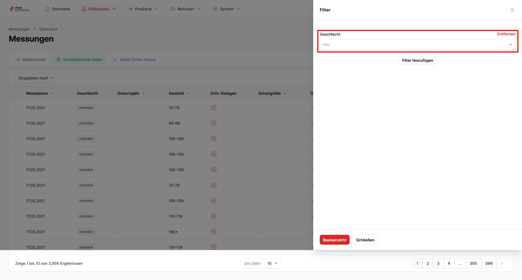This screenshot has width=522, height=280.
Task: Expand the Gruppieren nach dropdown
Action: [x=36, y=78]
